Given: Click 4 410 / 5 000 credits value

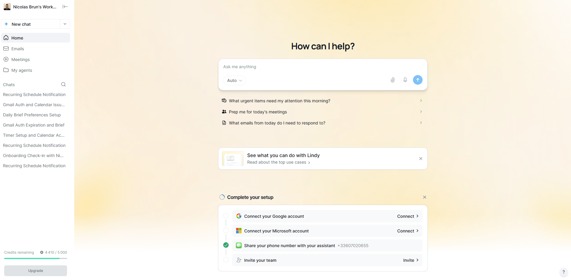Looking at the screenshot, I should (x=56, y=252).
